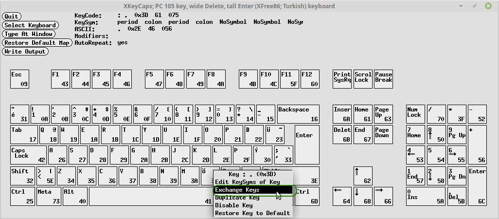This screenshot has width=499, height=219.
Task: Open the Select Keyboard dialog
Action: [x=30, y=25]
